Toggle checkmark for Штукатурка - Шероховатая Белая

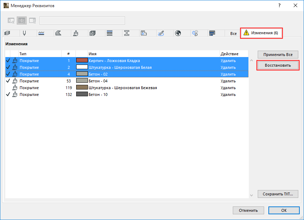click(8, 67)
